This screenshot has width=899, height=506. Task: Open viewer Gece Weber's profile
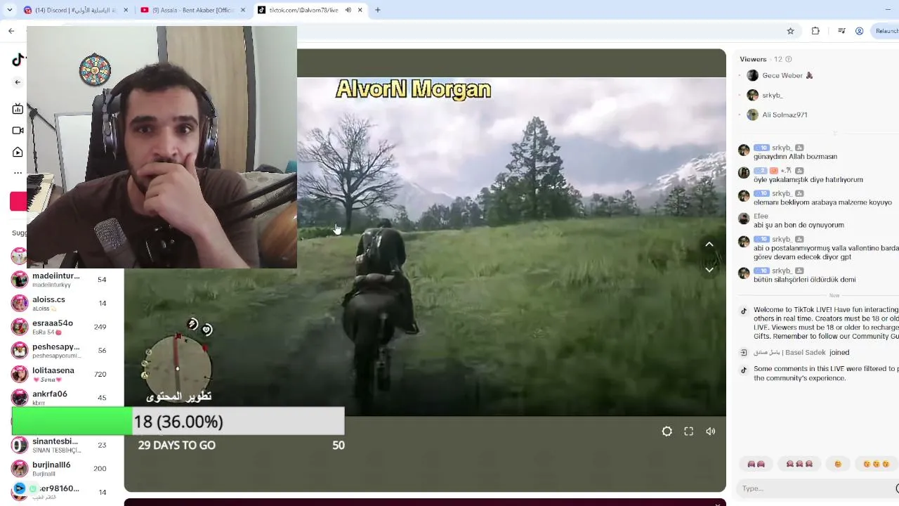782,75
